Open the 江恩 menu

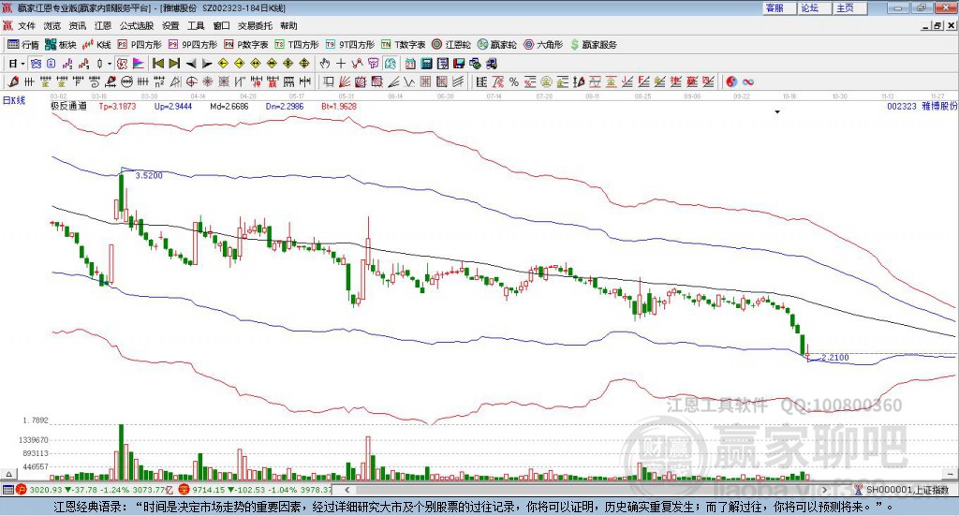tap(103, 25)
